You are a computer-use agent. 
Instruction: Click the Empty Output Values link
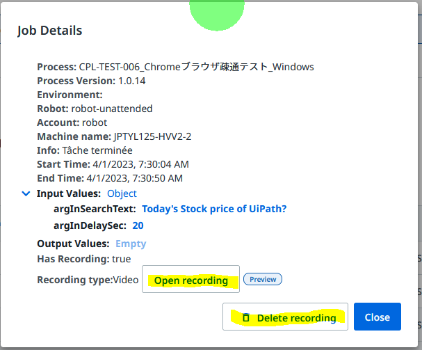coord(131,244)
